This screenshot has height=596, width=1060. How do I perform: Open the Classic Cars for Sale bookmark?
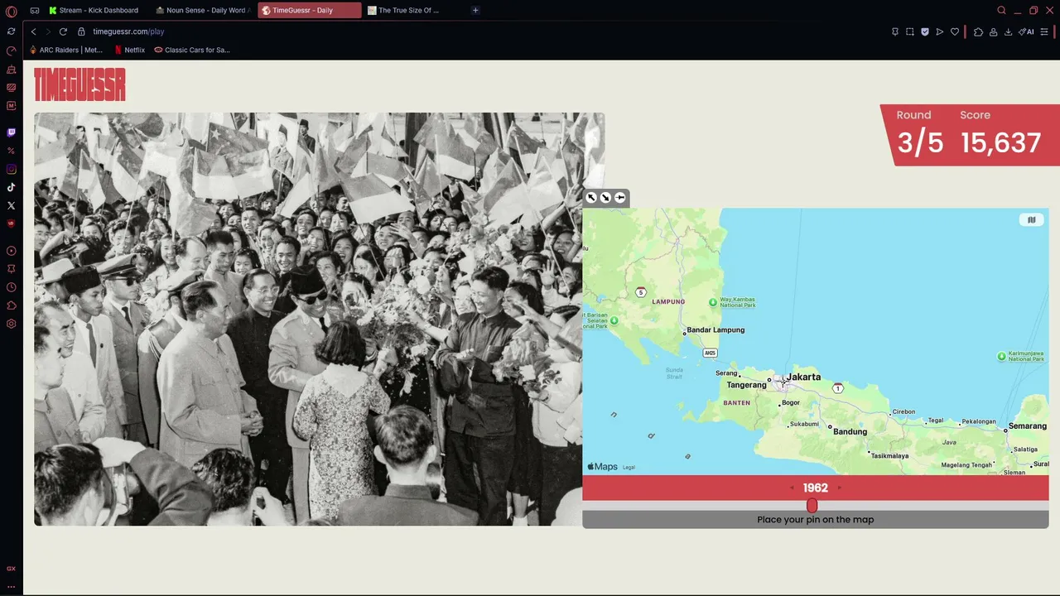(x=192, y=50)
